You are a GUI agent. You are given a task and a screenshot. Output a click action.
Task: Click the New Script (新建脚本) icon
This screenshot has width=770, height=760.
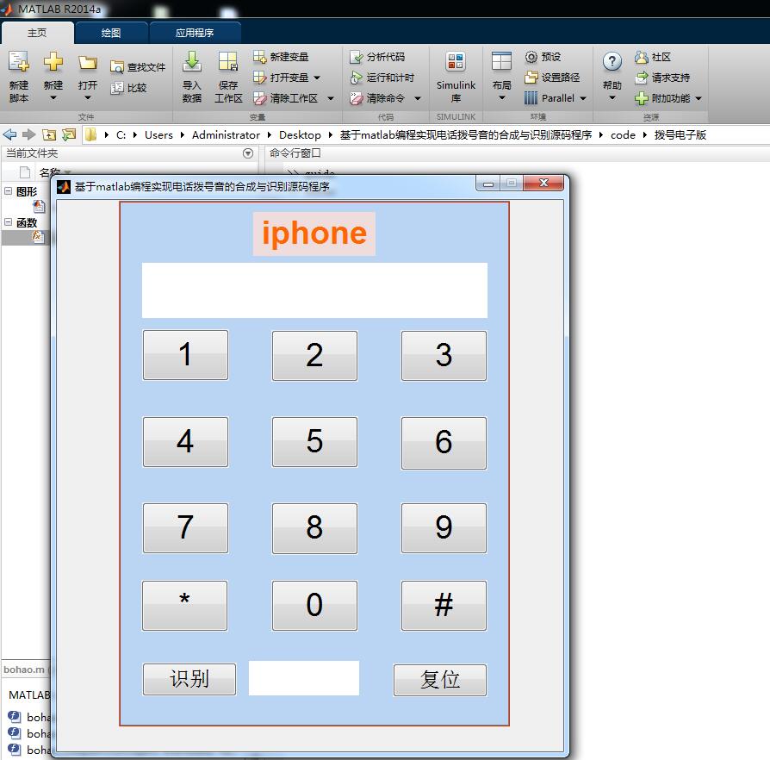(x=19, y=62)
